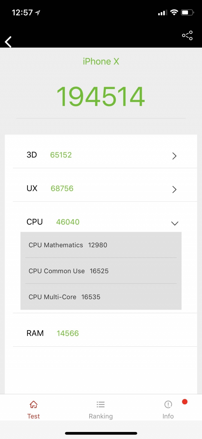This screenshot has height=439, width=202.
Task: Open the Ranking list icon
Action: (101, 405)
